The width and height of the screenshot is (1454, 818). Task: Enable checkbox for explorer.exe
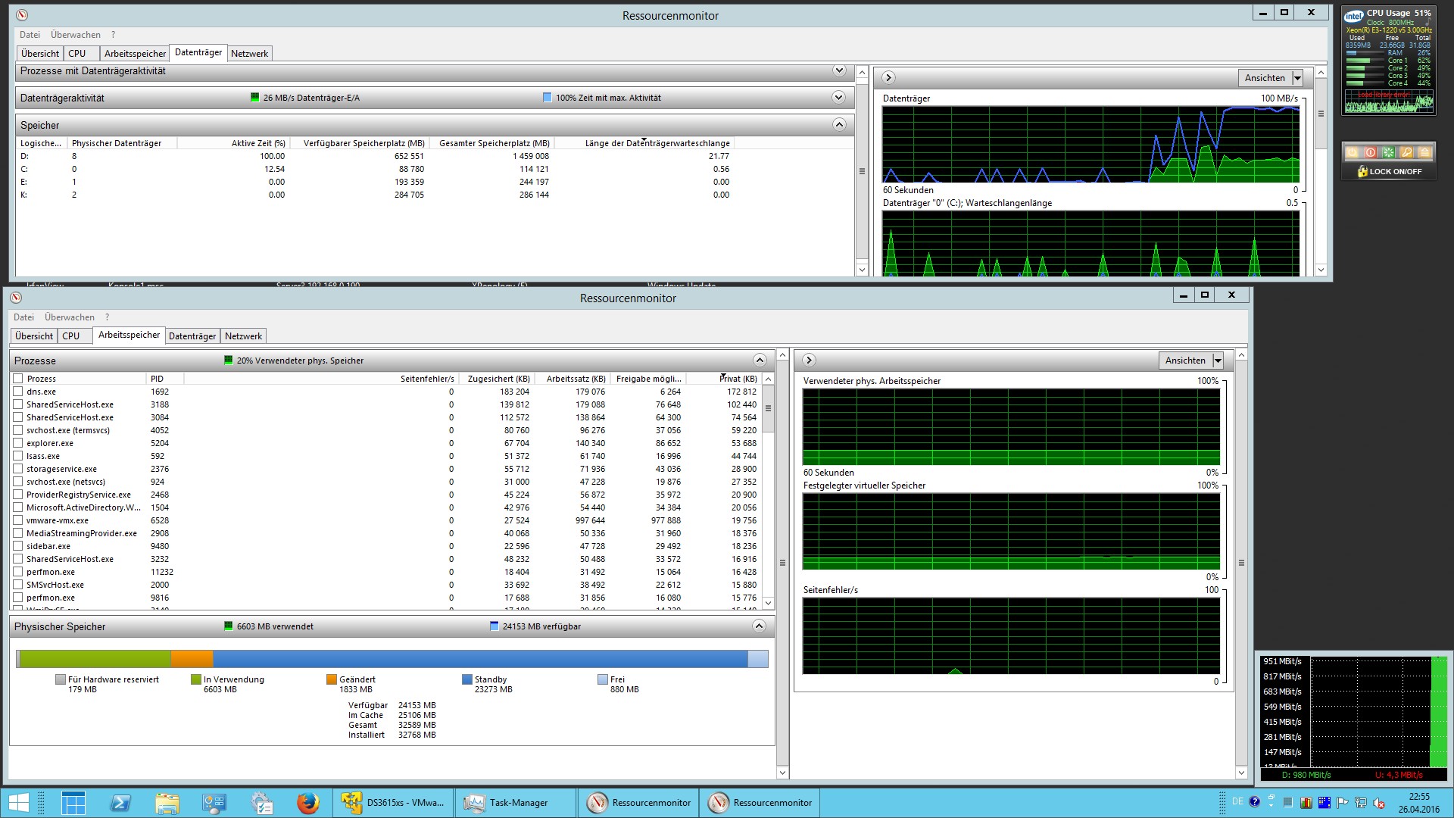pos(18,443)
